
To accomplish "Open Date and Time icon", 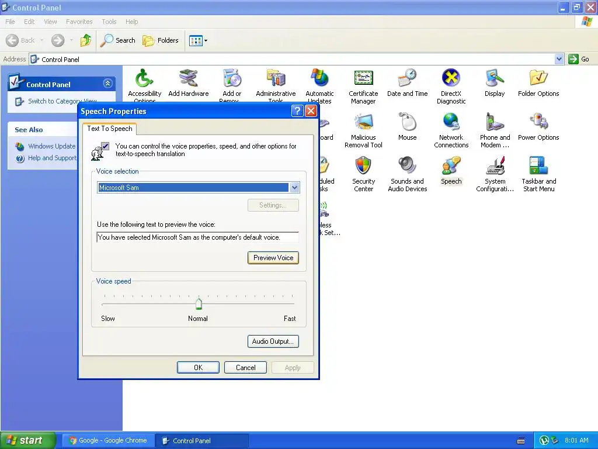I will coord(407,78).
